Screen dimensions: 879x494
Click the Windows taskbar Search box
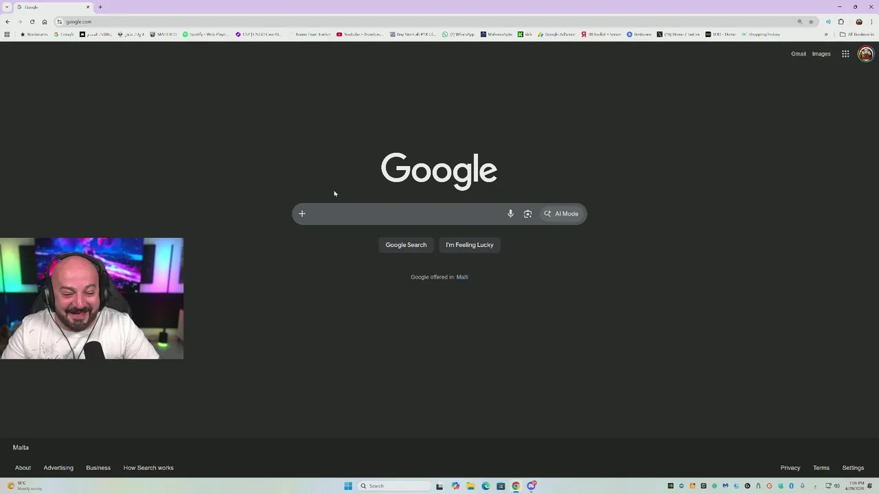click(395, 486)
